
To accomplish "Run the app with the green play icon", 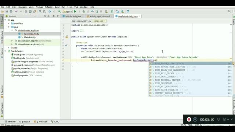I will 75,11.
